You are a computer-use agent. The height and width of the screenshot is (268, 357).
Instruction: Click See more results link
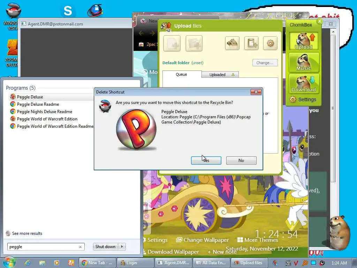[24, 233]
